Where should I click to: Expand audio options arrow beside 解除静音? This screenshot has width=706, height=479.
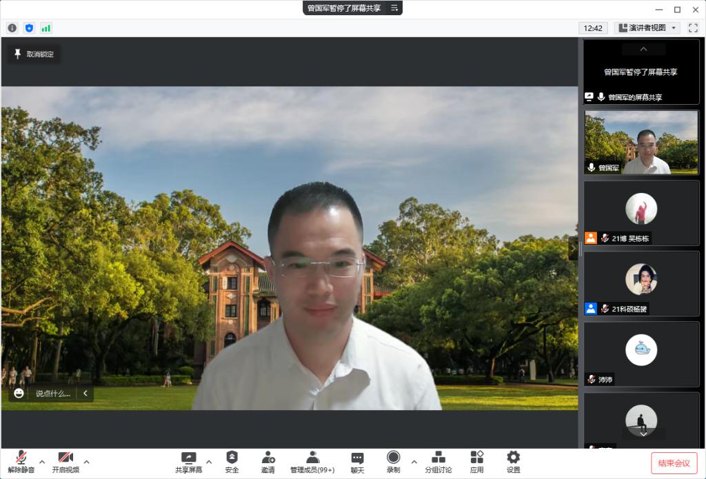click(42, 461)
